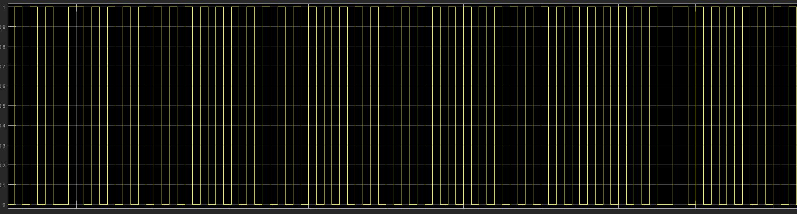The image size is (797, 214).
Task: Click the wide low gap after the third pulse
Action: 61,204
